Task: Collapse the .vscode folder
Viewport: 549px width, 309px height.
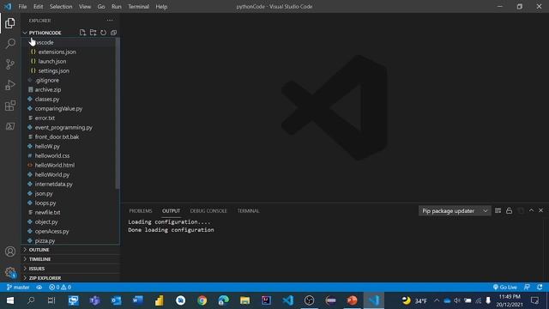Action: click(x=70, y=42)
